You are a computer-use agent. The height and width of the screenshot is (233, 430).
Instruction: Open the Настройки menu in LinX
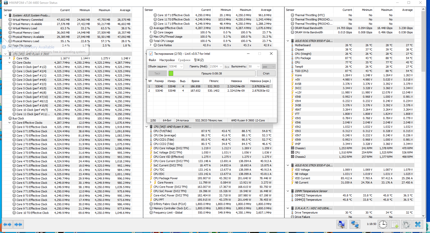click(x=167, y=60)
